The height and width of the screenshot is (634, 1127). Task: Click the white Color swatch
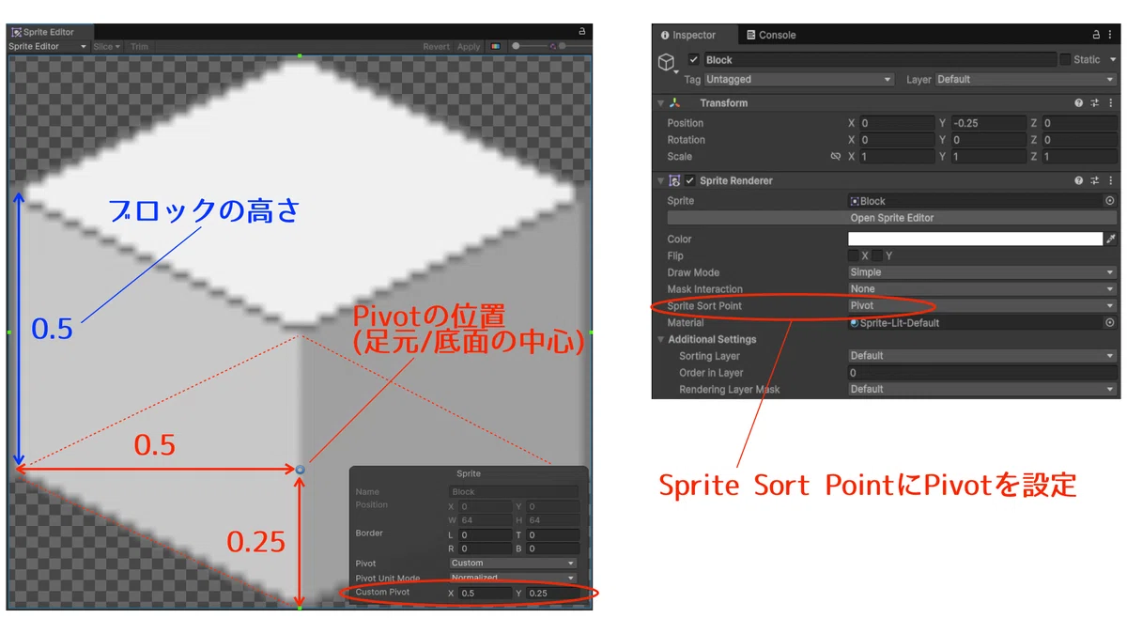976,240
